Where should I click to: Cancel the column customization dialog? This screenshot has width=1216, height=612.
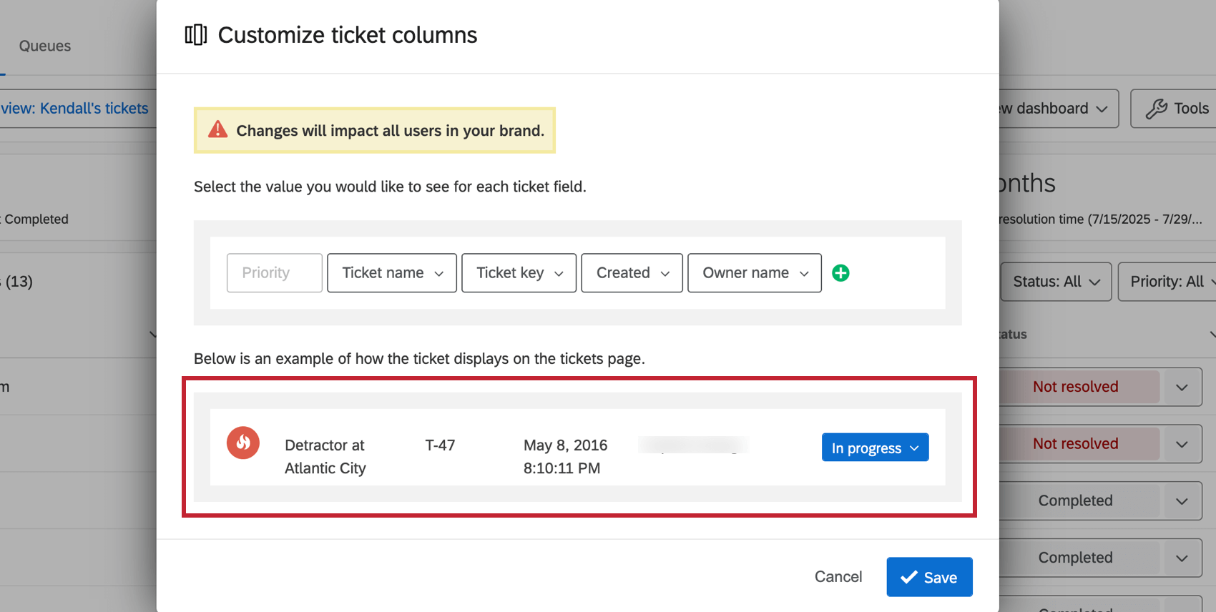tap(838, 577)
